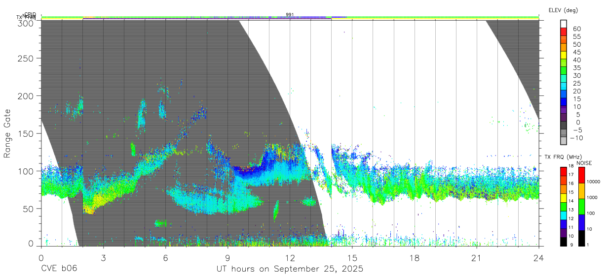Click the '30' label on ELEV scale
Image resolution: width=606 pixels, height=279 pixels.
pyautogui.click(x=576, y=75)
